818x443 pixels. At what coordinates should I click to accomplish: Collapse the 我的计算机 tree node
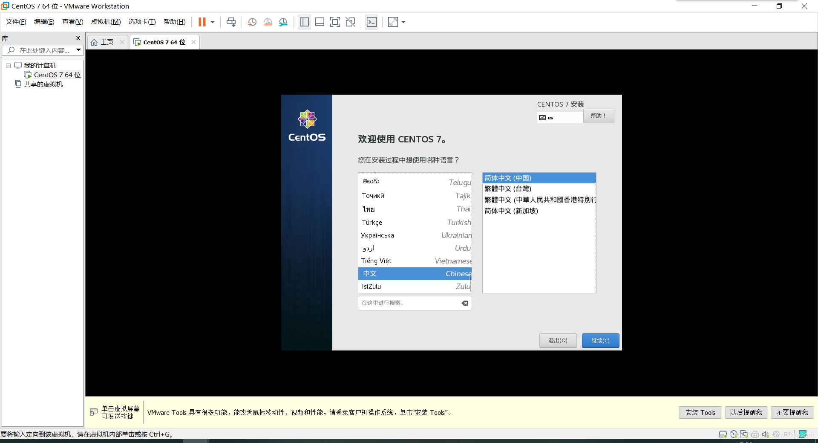tap(8, 66)
